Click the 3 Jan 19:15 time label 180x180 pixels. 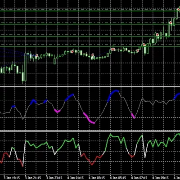tap(12, 178)
